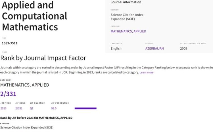Click the JIF PERCENTILE column label
The image size is (213, 132).
(60, 103)
